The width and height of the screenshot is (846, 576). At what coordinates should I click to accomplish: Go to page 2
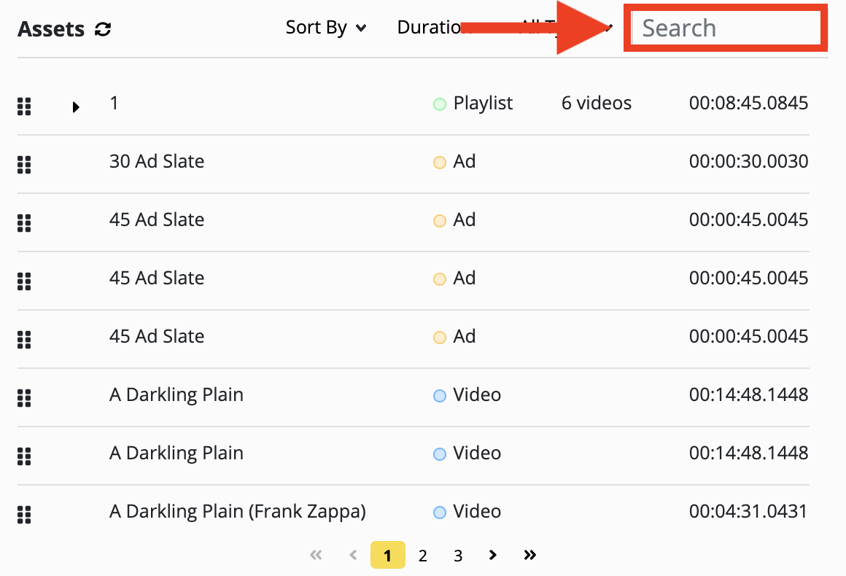422,556
